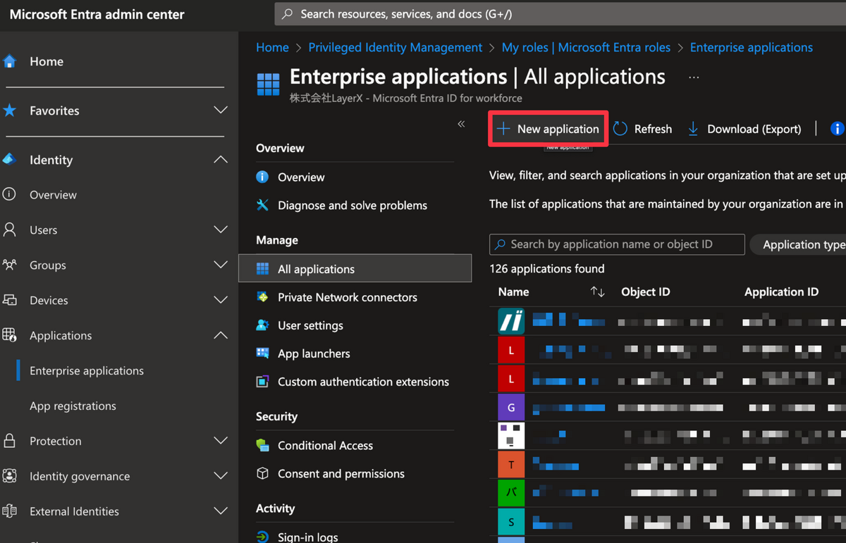This screenshot has width=846, height=543.
Task: Collapse the resource menu with double chevron
Action: (x=461, y=124)
